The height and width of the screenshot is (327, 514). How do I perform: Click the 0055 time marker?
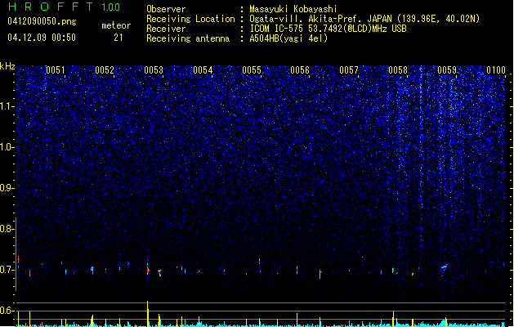click(x=252, y=69)
